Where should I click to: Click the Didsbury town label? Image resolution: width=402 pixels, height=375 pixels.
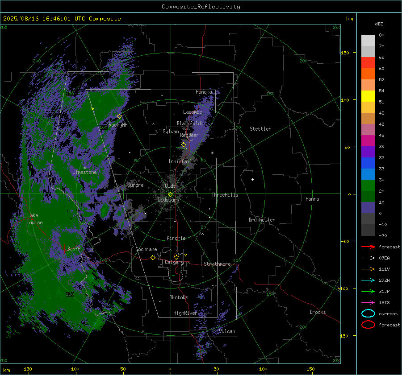point(168,200)
